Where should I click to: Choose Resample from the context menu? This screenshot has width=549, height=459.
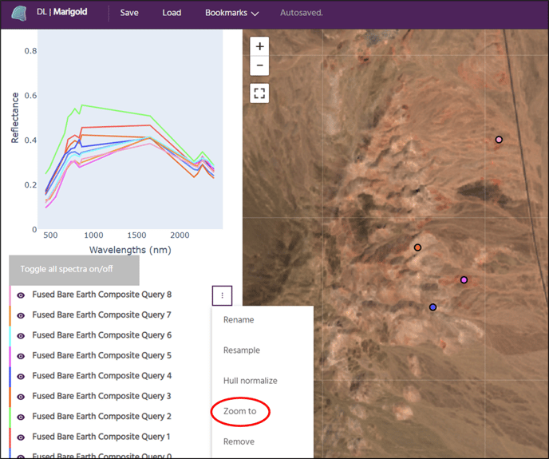click(x=242, y=350)
